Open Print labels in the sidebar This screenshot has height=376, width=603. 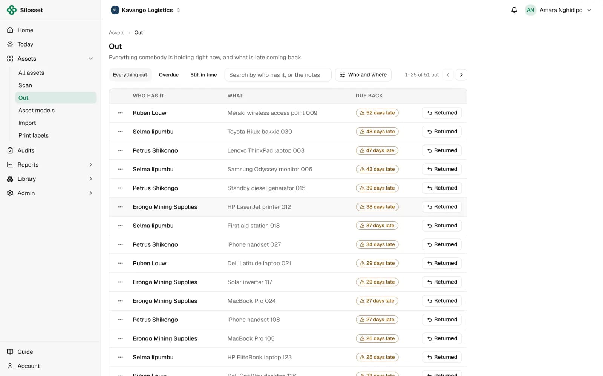(x=56, y=136)
